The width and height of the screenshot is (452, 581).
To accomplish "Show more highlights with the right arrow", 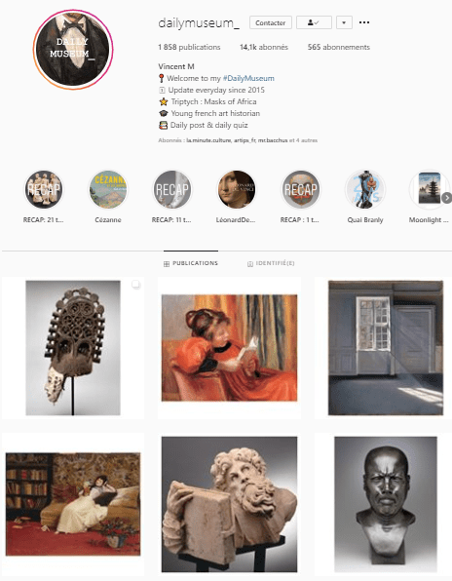I will point(447,198).
